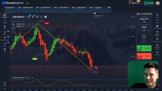The width and height of the screenshot is (162, 91).
Task: Edit the SuperTrend indicator settings
Action: tap(30, 24)
